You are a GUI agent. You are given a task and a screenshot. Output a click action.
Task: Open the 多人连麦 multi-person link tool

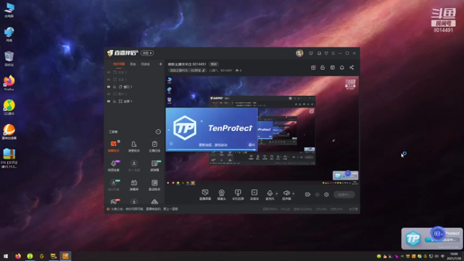click(x=134, y=166)
